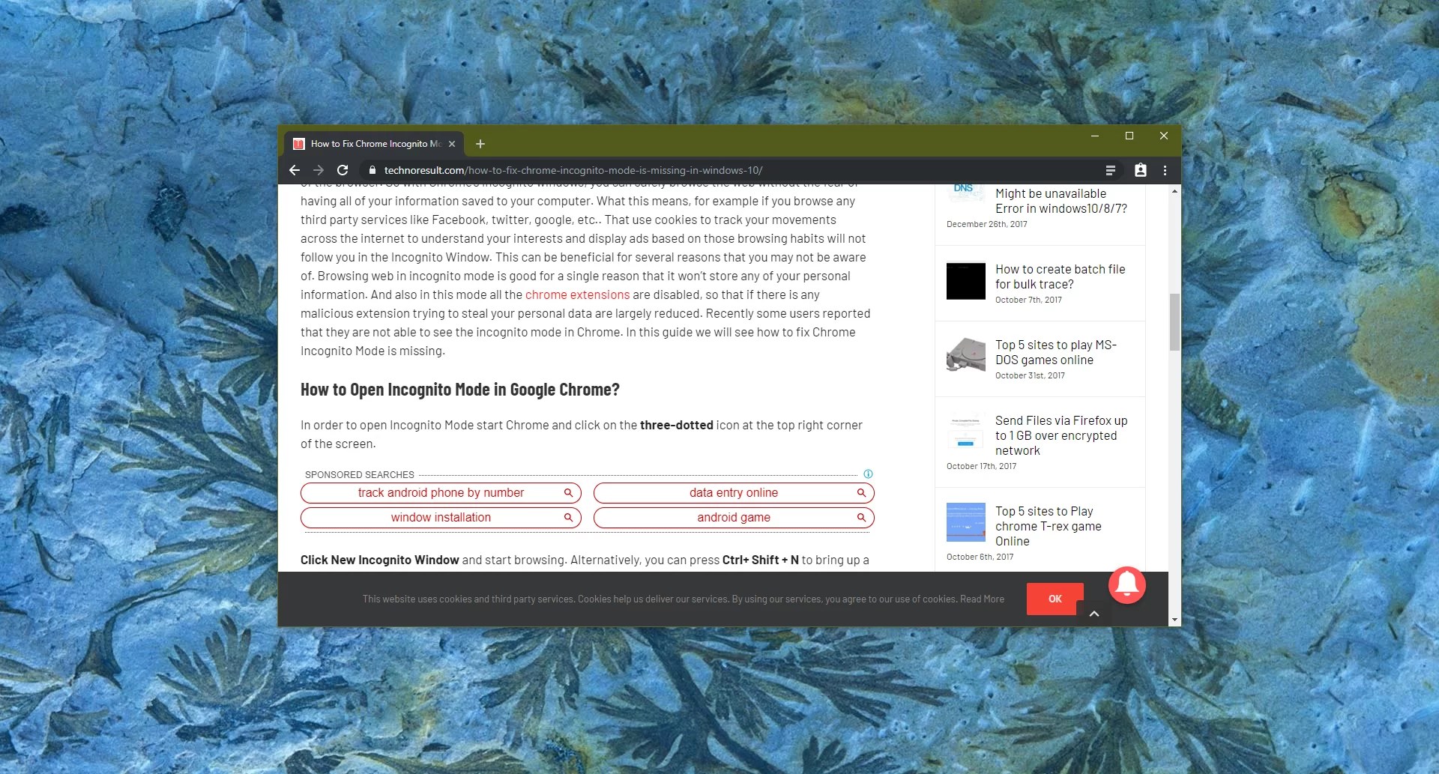
Task: Open the media/reading list toolbar icon
Action: tap(1111, 170)
